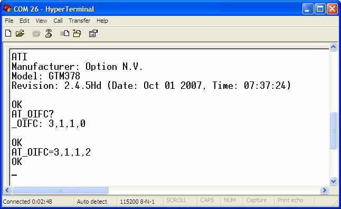Click the _OIFC: 3,1,1,0 response line
This screenshot has height=209, width=341.
click(x=49, y=124)
